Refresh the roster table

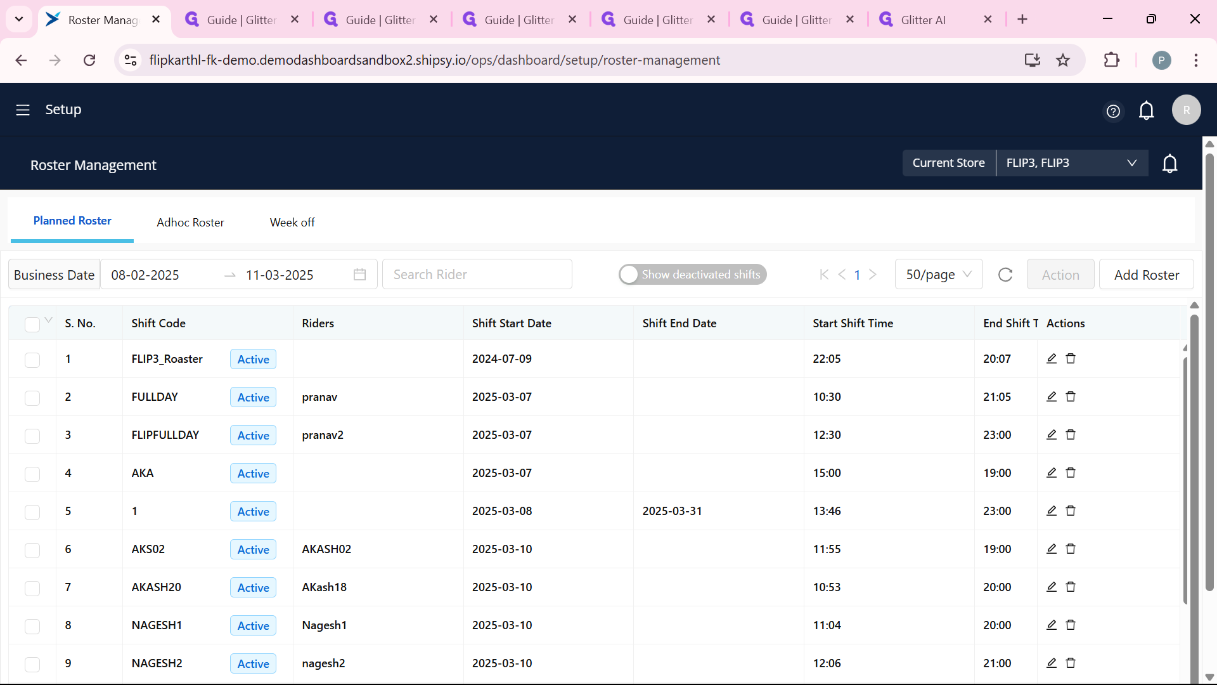1005,275
